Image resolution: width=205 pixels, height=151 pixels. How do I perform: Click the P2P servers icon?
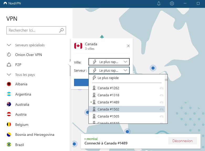coord(9,65)
